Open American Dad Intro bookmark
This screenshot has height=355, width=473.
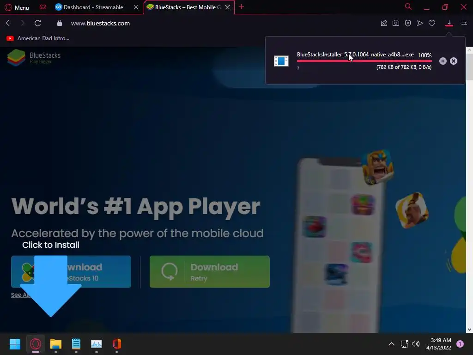[x=38, y=38]
